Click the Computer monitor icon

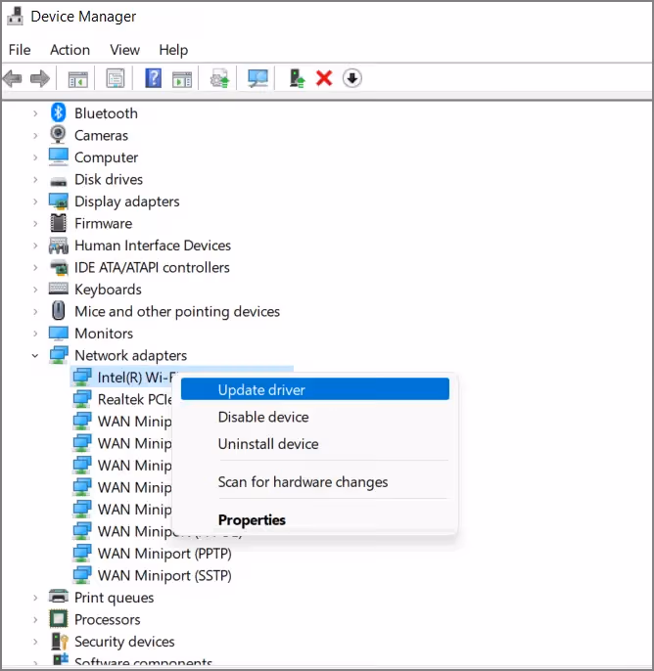click(58, 157)
